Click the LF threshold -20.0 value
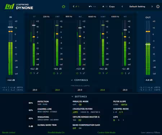 point(35,90)
